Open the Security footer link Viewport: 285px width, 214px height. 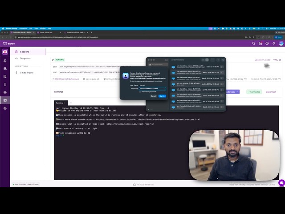click(x=250, y=185)
